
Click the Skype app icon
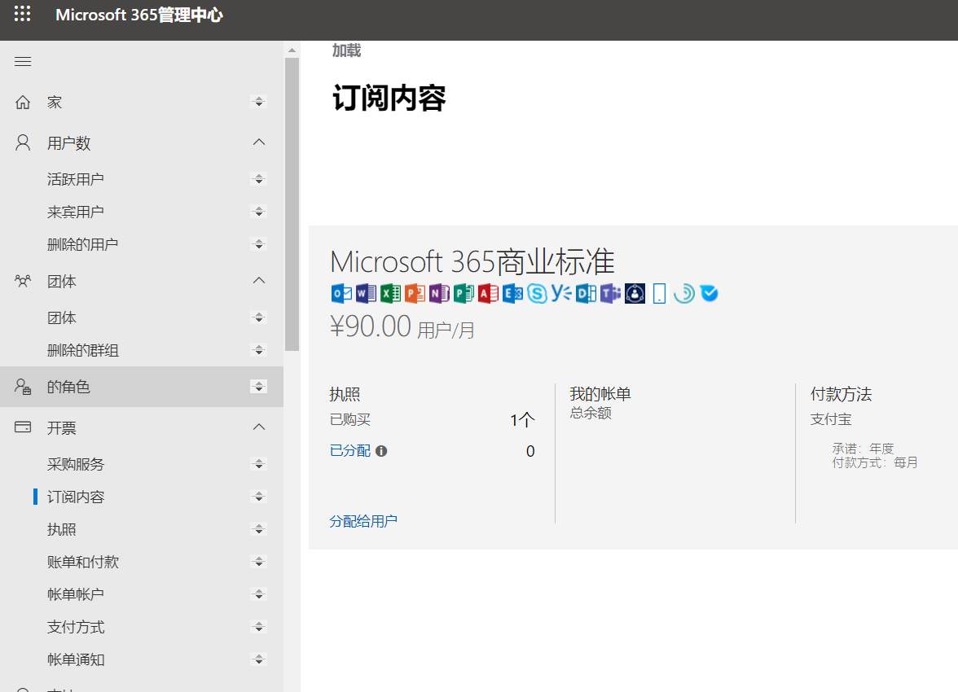click(537, 294)
